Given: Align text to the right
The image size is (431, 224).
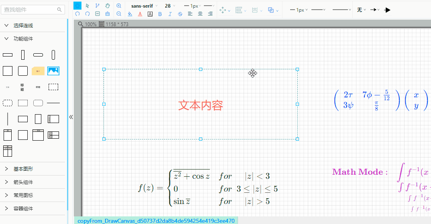Looking at the screenshot, I should [210, 14].
